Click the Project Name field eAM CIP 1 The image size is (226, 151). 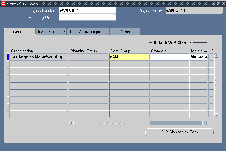click(x=194, y=10)
